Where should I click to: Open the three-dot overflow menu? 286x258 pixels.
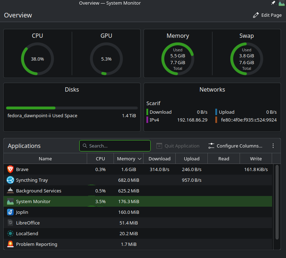[273, 146]
